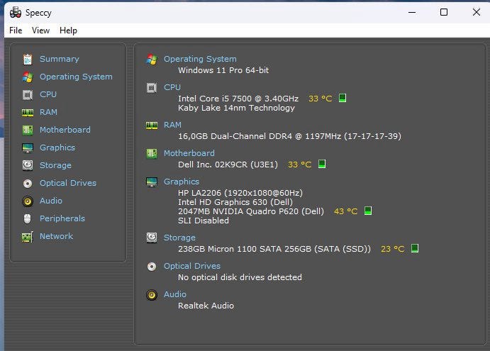
Task: Select CPU in the sidebar
Action: [x=48, y=94]
